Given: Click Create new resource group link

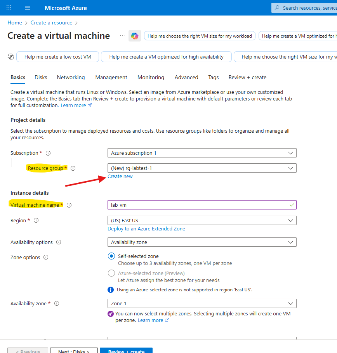Looking at the screenshot, I should 120,176.
